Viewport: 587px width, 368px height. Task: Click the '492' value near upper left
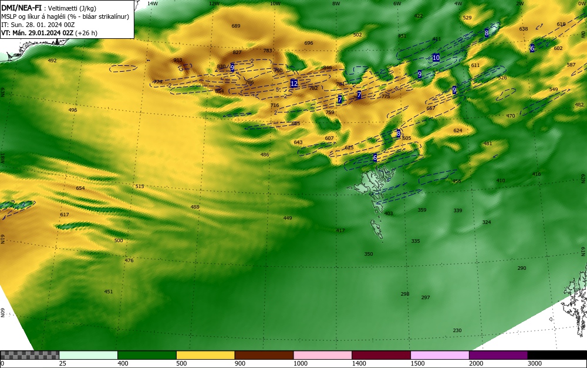(x=52, y=61)
